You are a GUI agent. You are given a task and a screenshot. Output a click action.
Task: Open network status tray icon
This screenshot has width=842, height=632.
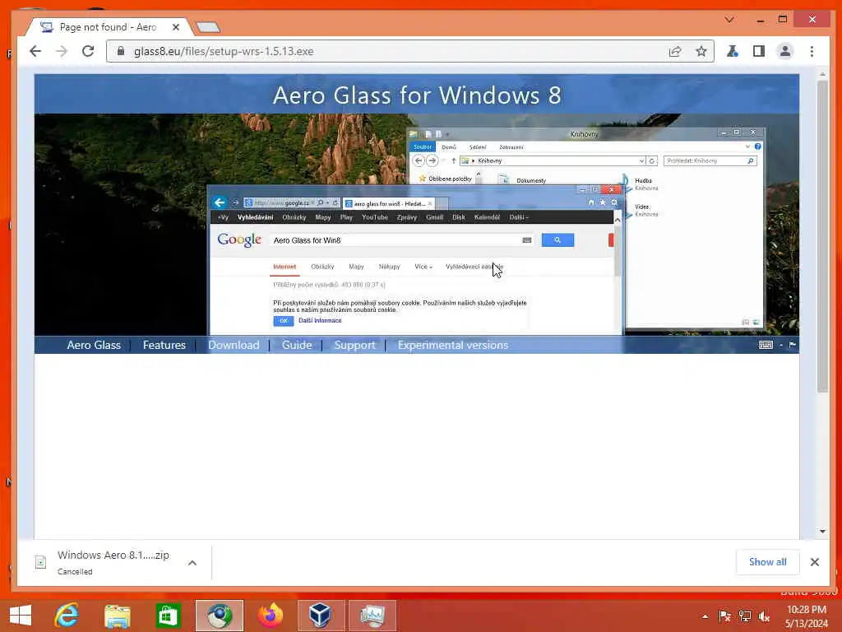click(744, 616)
